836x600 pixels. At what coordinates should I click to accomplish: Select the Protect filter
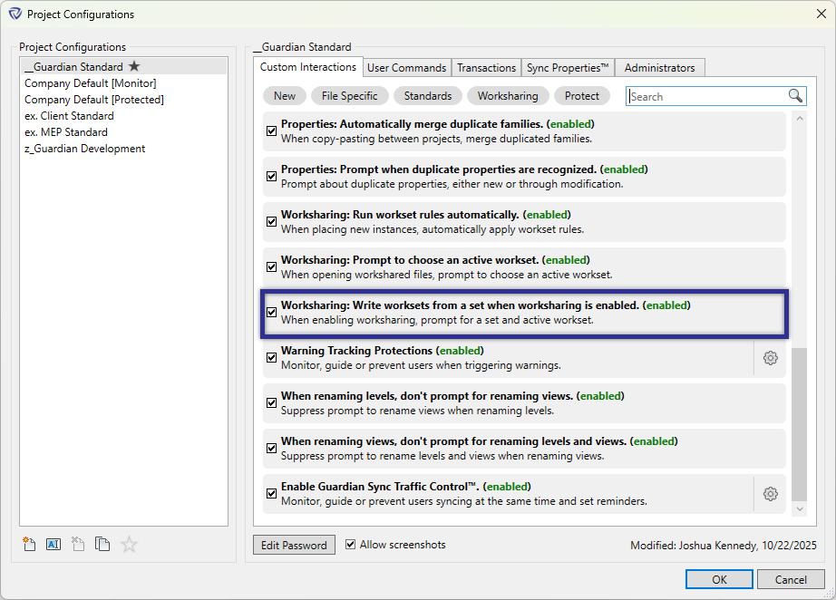pos(582,95)
